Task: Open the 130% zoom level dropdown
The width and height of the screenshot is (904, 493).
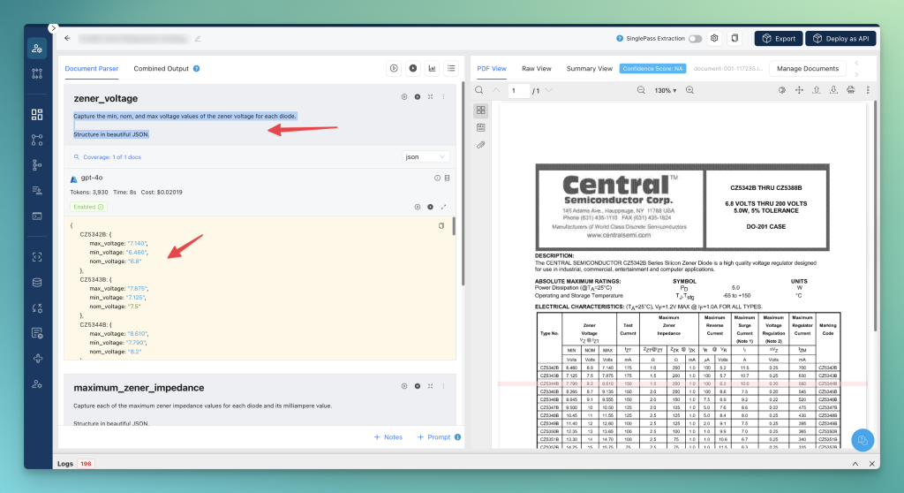Action: coord(665,90)
